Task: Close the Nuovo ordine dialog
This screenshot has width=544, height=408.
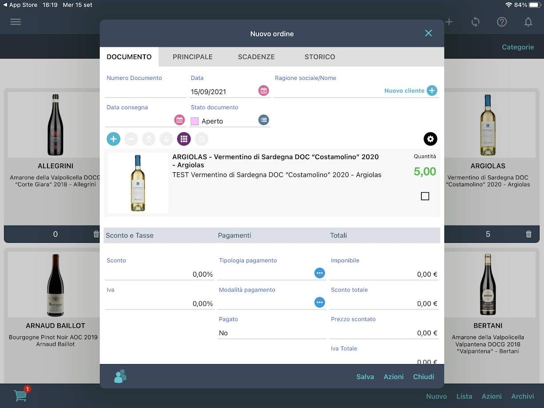Action: (x=428, y=33)
